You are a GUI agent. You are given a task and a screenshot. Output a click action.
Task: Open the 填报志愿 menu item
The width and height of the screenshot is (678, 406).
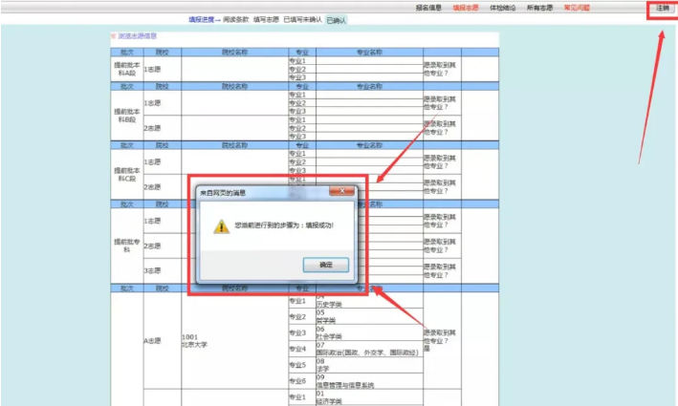point(466,8)
